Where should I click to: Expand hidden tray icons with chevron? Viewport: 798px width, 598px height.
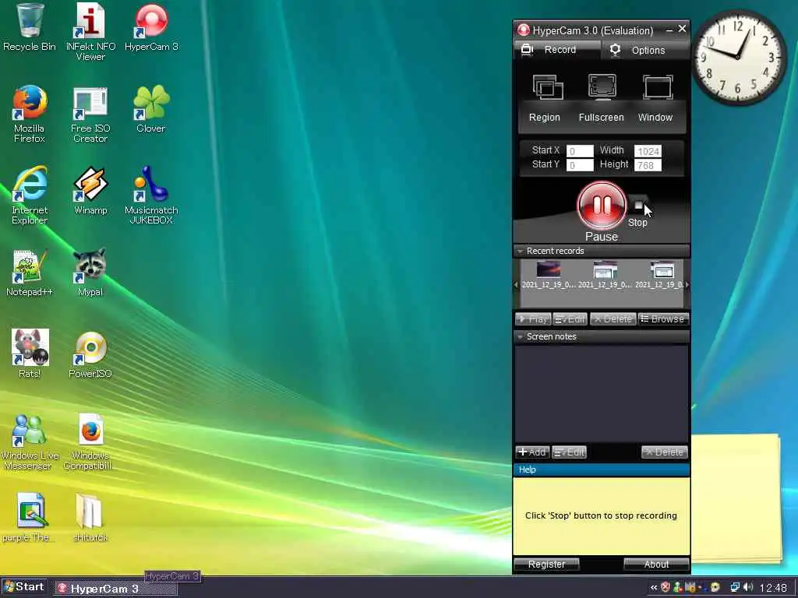[654, 588]
